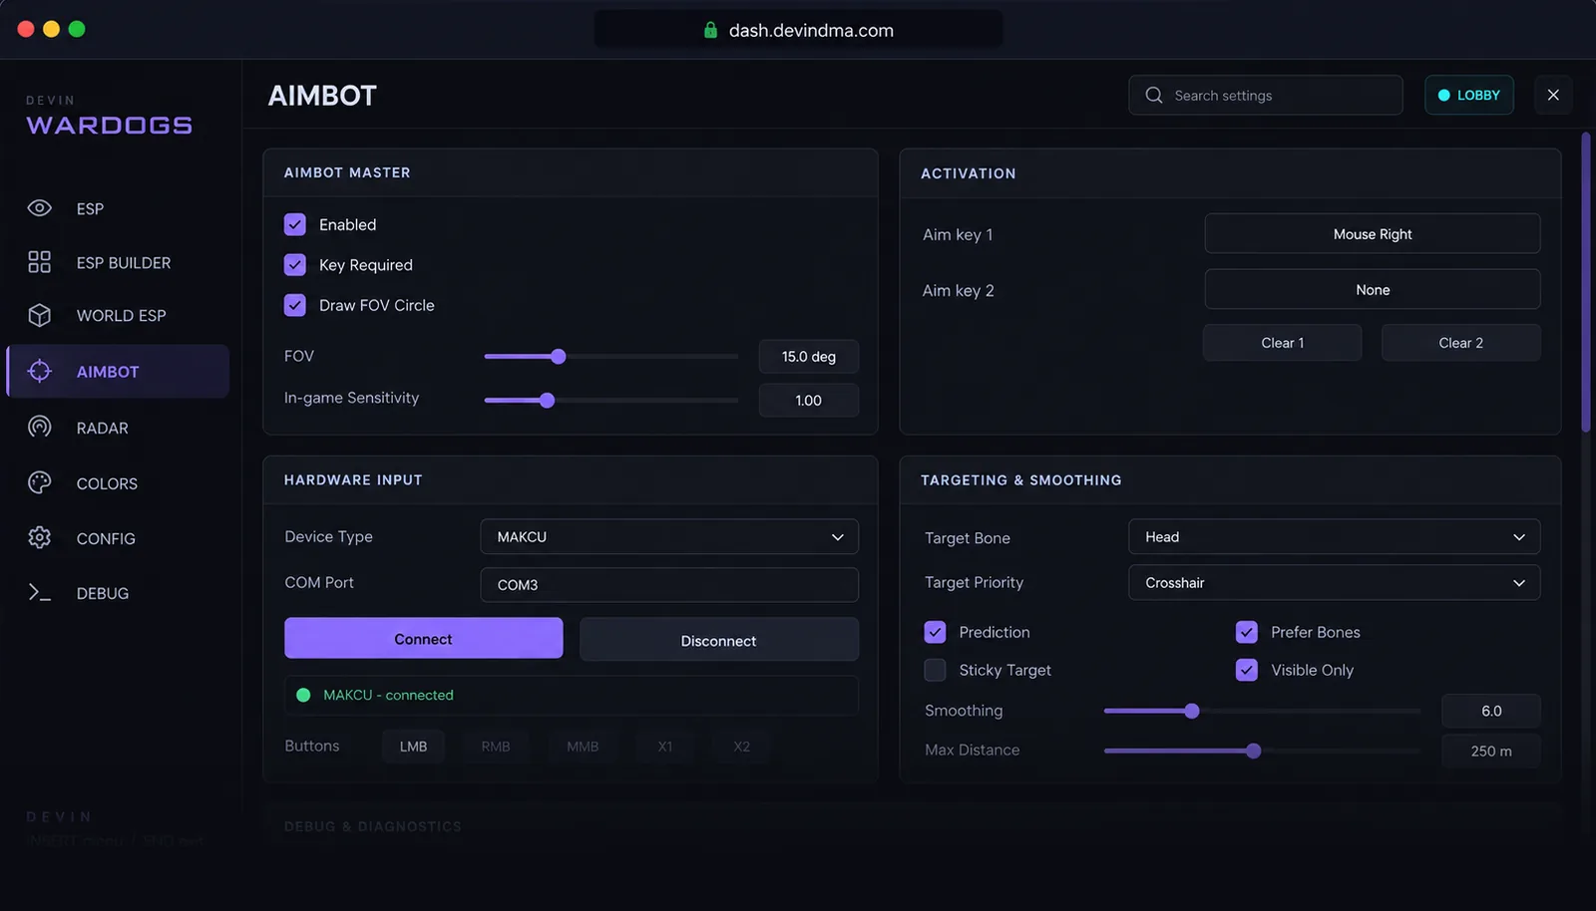Click the Aim key 2 None button
Screen dimensions: 1596x911
1373,289
